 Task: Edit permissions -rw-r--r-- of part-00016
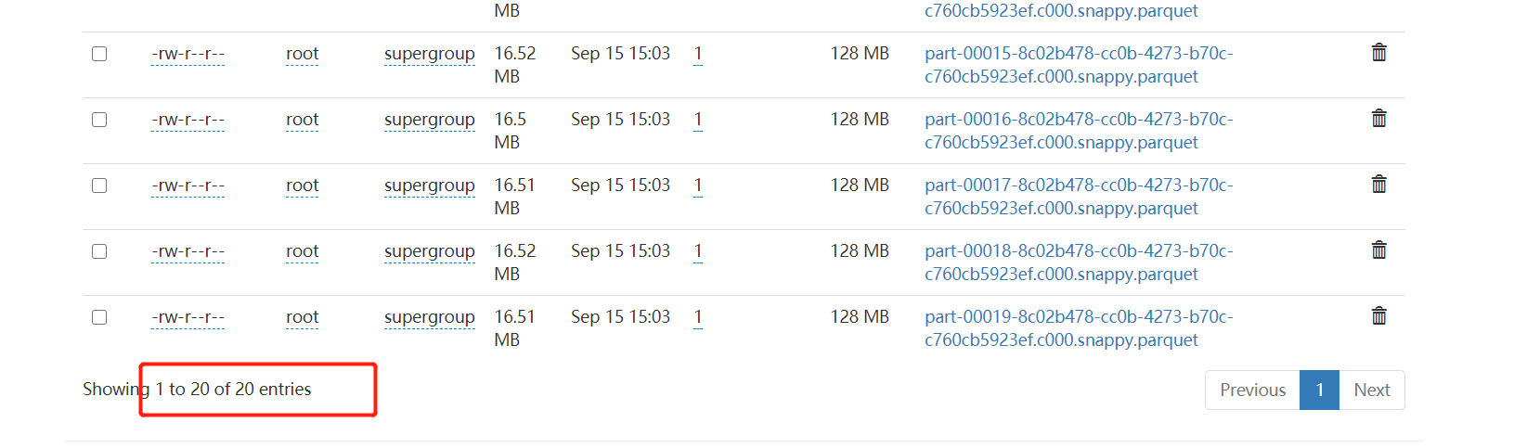[x=188, y=120]
